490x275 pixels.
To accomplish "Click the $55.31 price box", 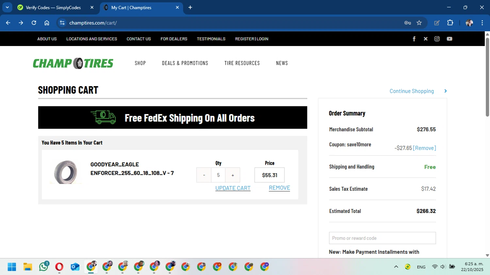I will pyautogui.click(x=269, y=175).
